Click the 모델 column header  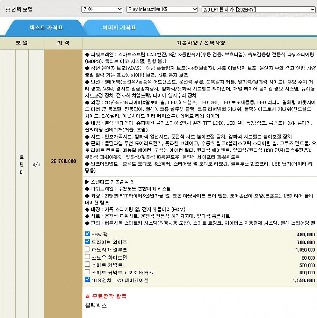coord(22,43)
